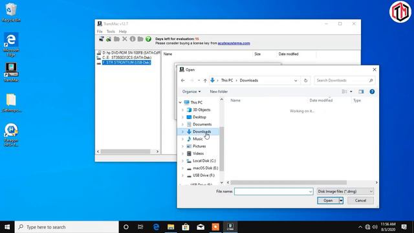This screenshot has height=233, width=414.
Task: Open the Tools menu in TransMac
Action: 111,32
